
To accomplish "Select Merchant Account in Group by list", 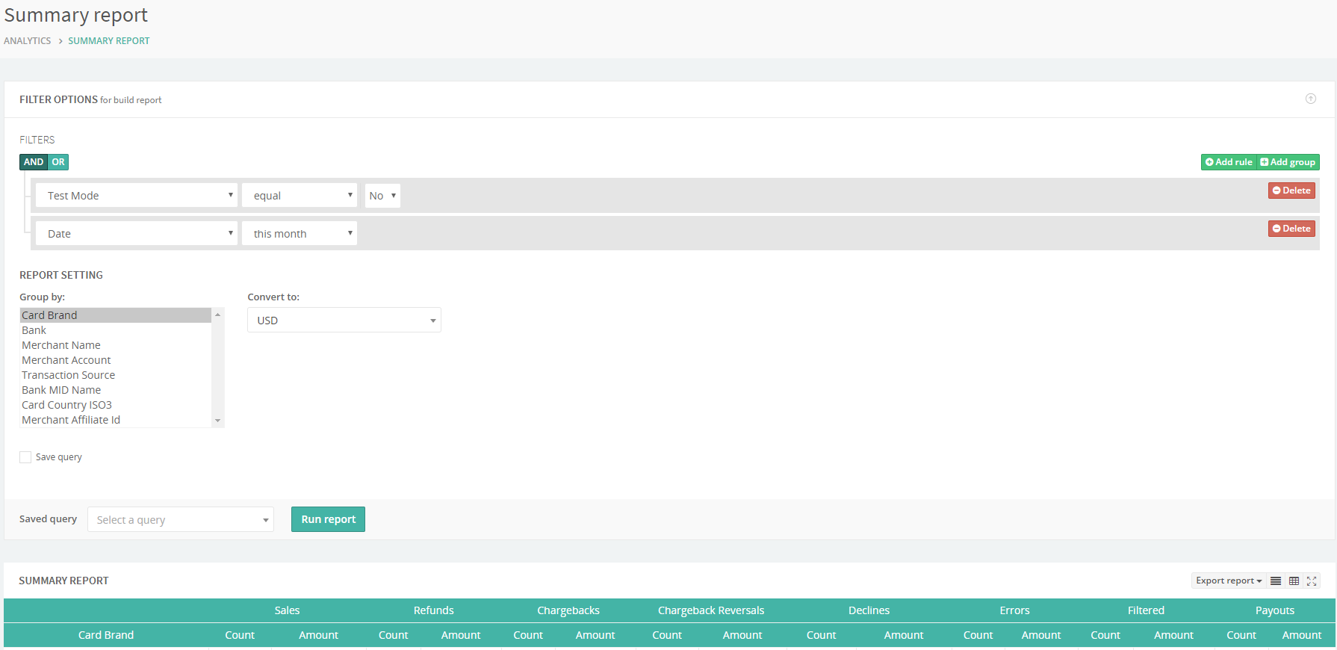I will tap(115, 360).
